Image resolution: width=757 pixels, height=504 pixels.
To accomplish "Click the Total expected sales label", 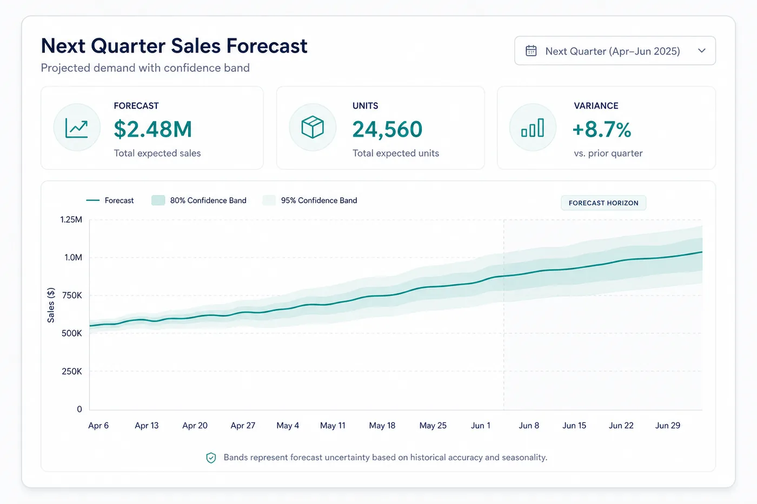I will (x=157, y=153).
